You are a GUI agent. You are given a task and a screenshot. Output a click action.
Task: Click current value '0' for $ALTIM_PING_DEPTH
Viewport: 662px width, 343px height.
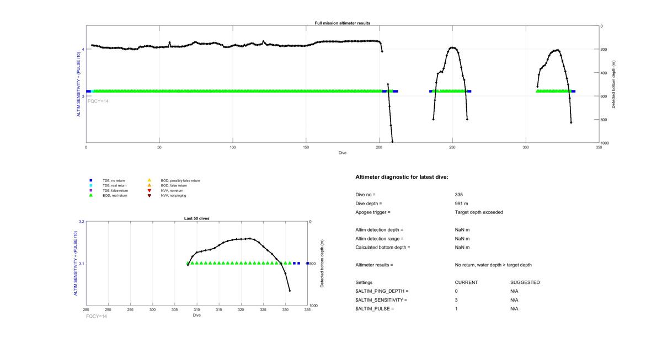(457, 291)
